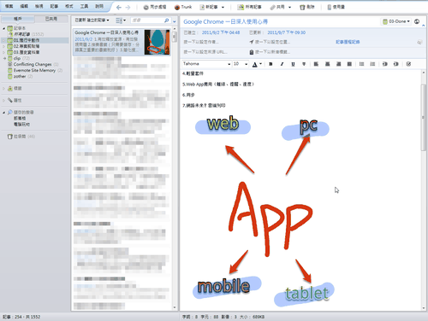This screenshot has height=321, width=428.
Task: Center align text
Action: point(327,64)
